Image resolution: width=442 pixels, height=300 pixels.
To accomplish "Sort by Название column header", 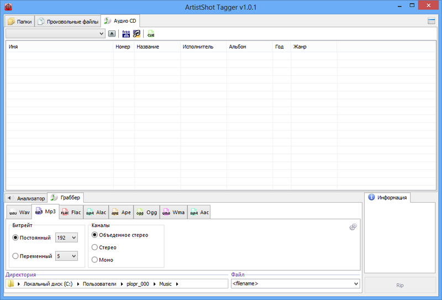I will click(x=157, y=46).
